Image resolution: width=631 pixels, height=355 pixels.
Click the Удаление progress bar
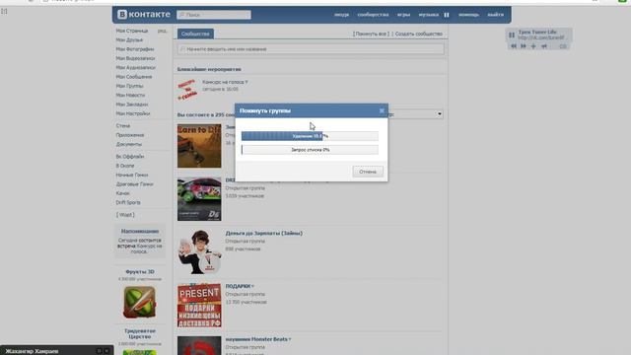(310, 136)
